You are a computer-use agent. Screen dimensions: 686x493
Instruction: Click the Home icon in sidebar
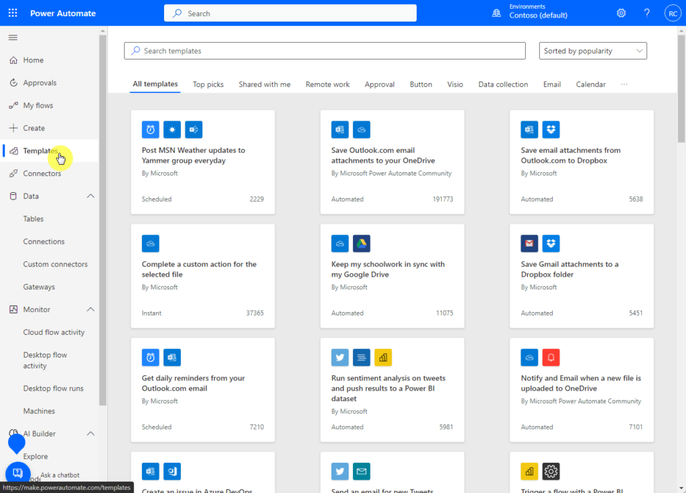[x=13, y=60]
